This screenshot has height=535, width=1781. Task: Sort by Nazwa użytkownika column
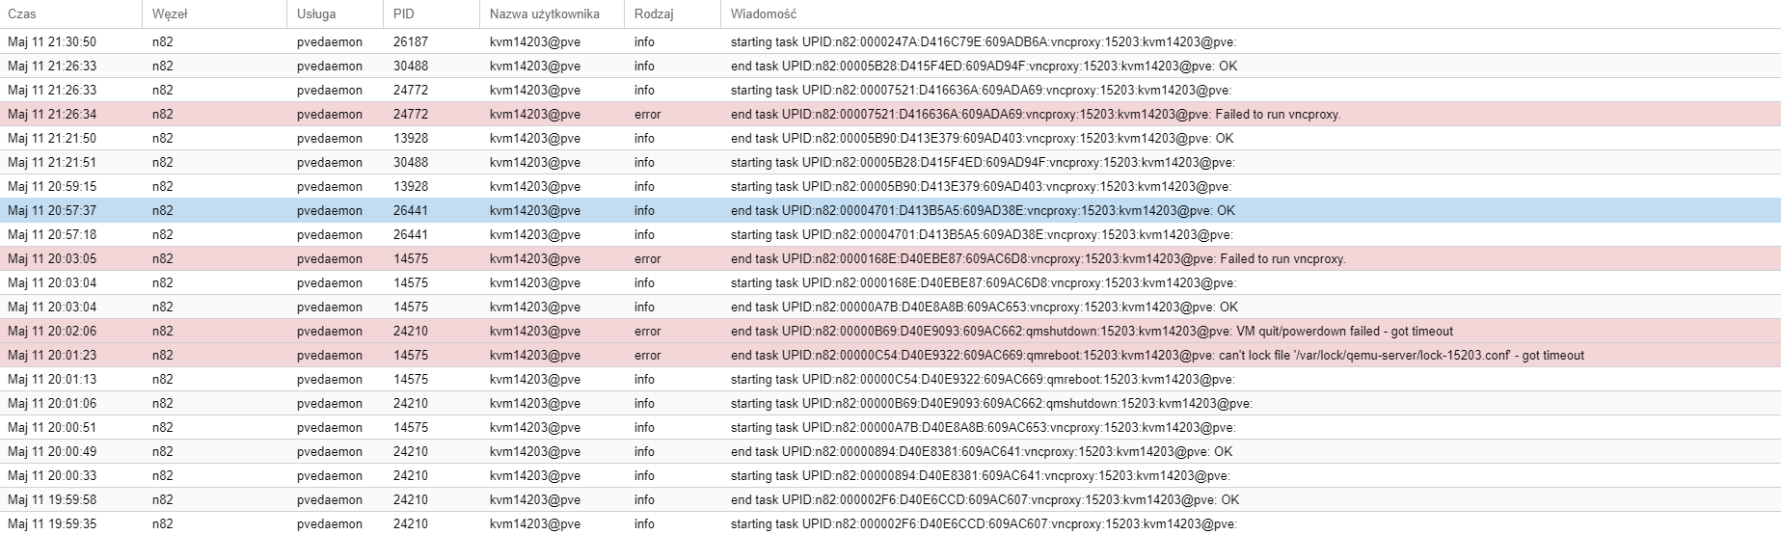(x=544, y=13)
